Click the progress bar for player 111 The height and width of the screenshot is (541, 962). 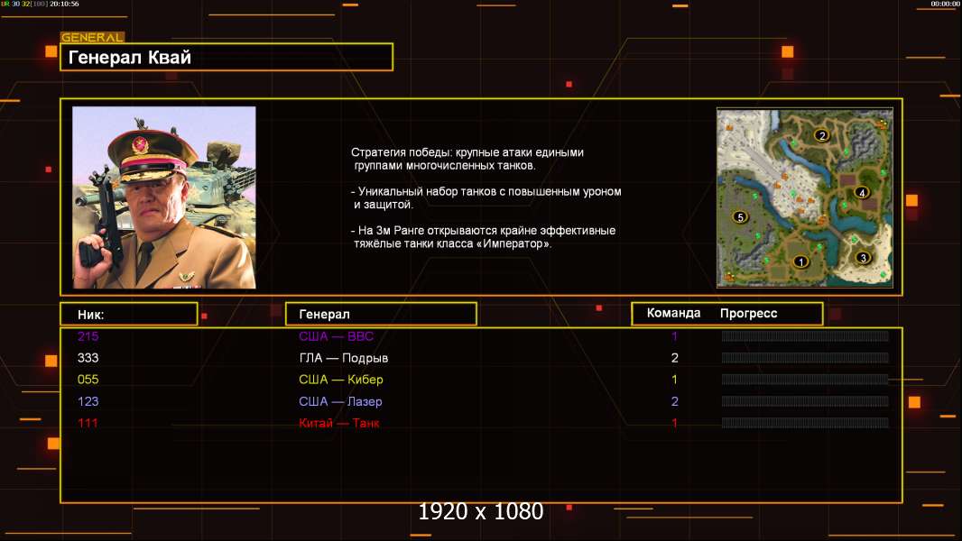coord(804,423)
